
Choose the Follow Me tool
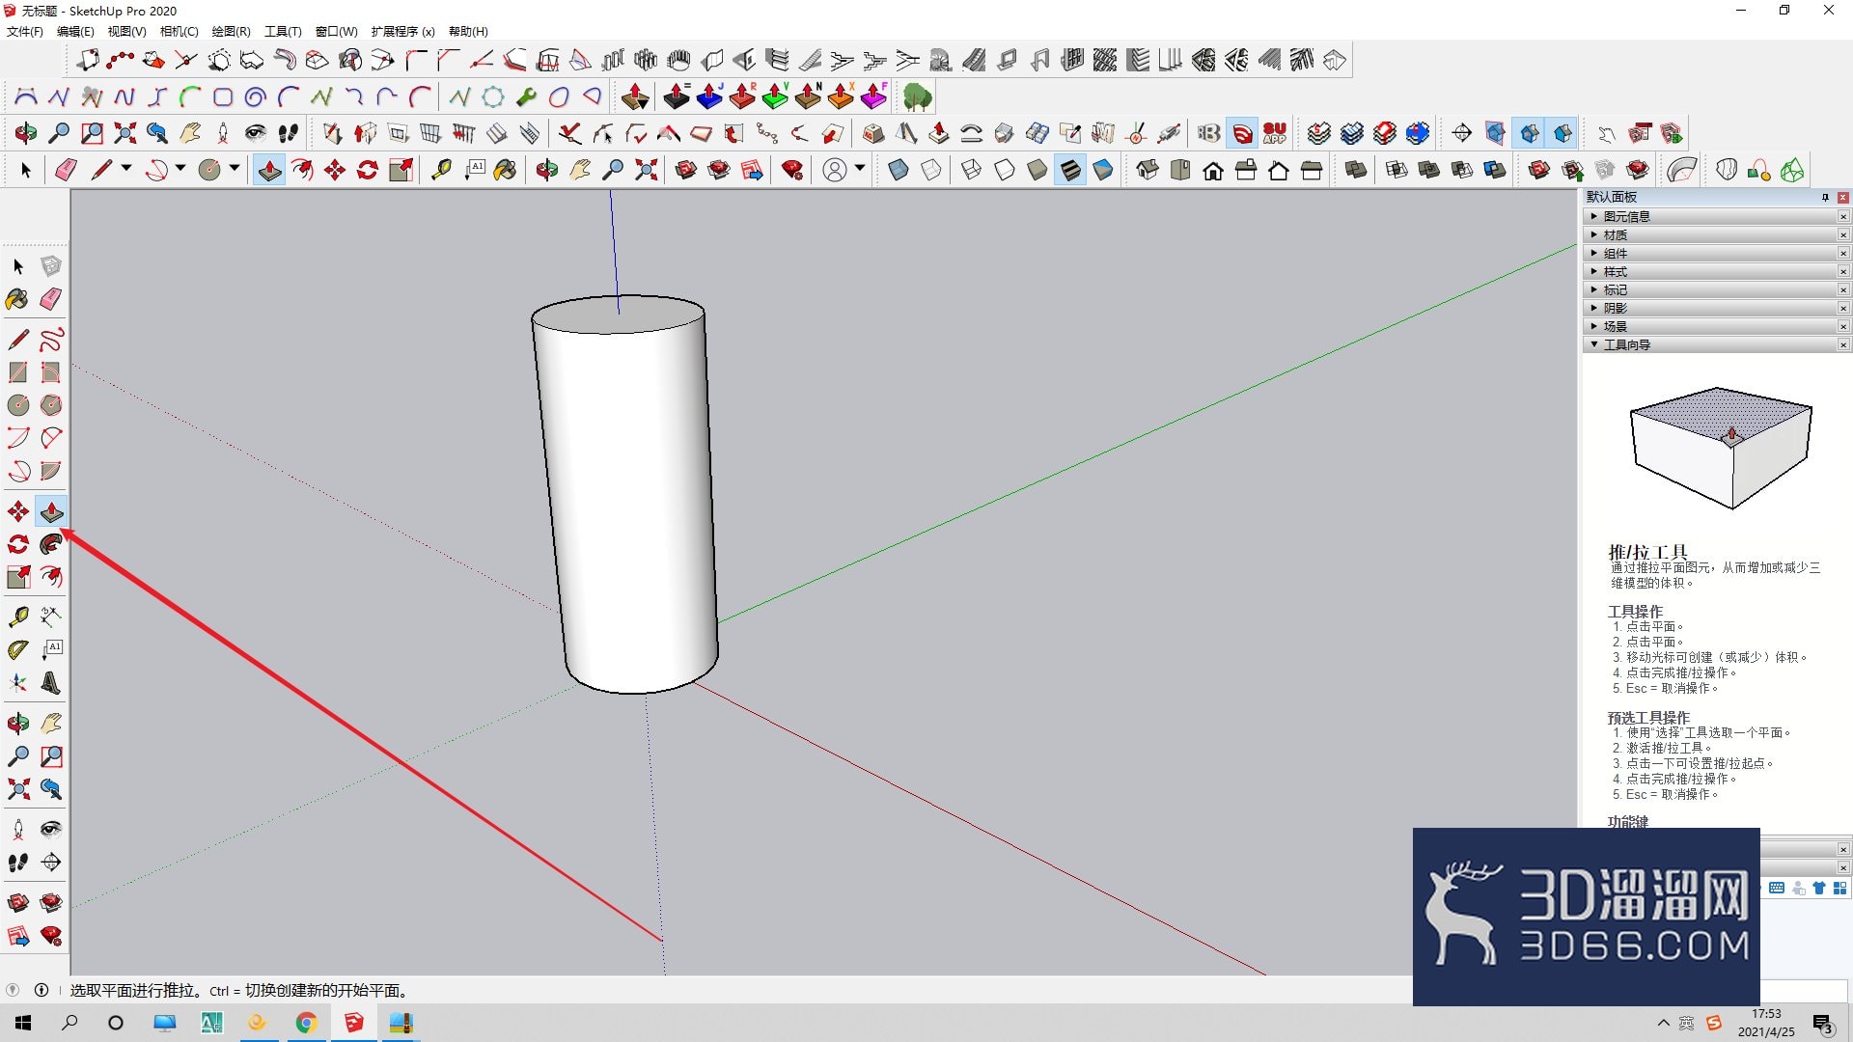coord(51,544)
